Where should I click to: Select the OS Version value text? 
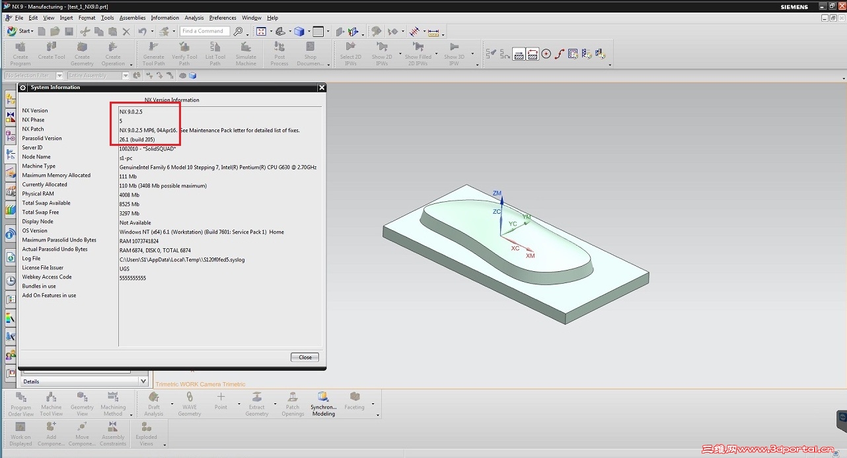coord(202,232)
